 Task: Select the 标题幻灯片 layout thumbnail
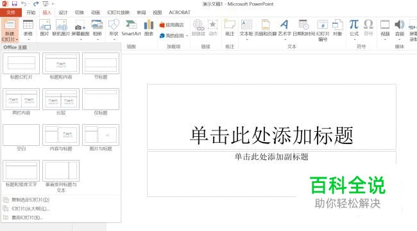[21, 63]
